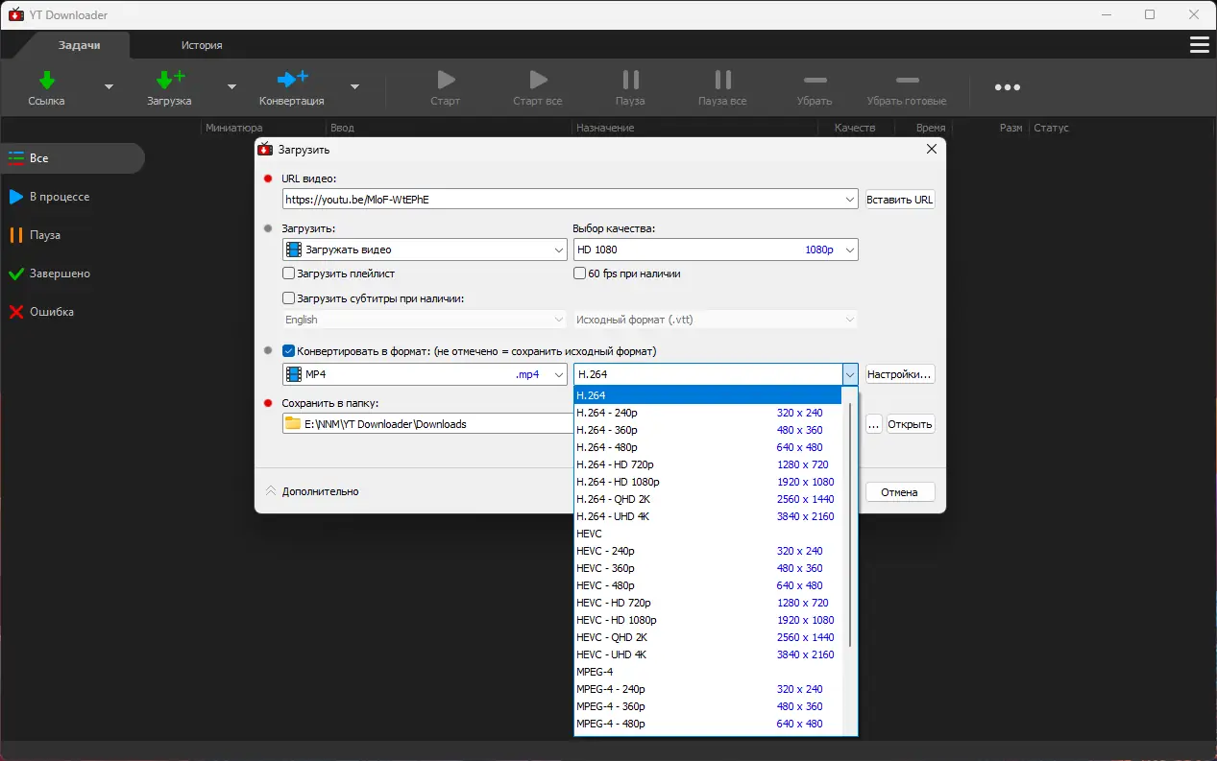Open the URL видео history dropdown
The height and width of the screenshot is (761, 1217).
pyautogui.click(x=850, y=200)
